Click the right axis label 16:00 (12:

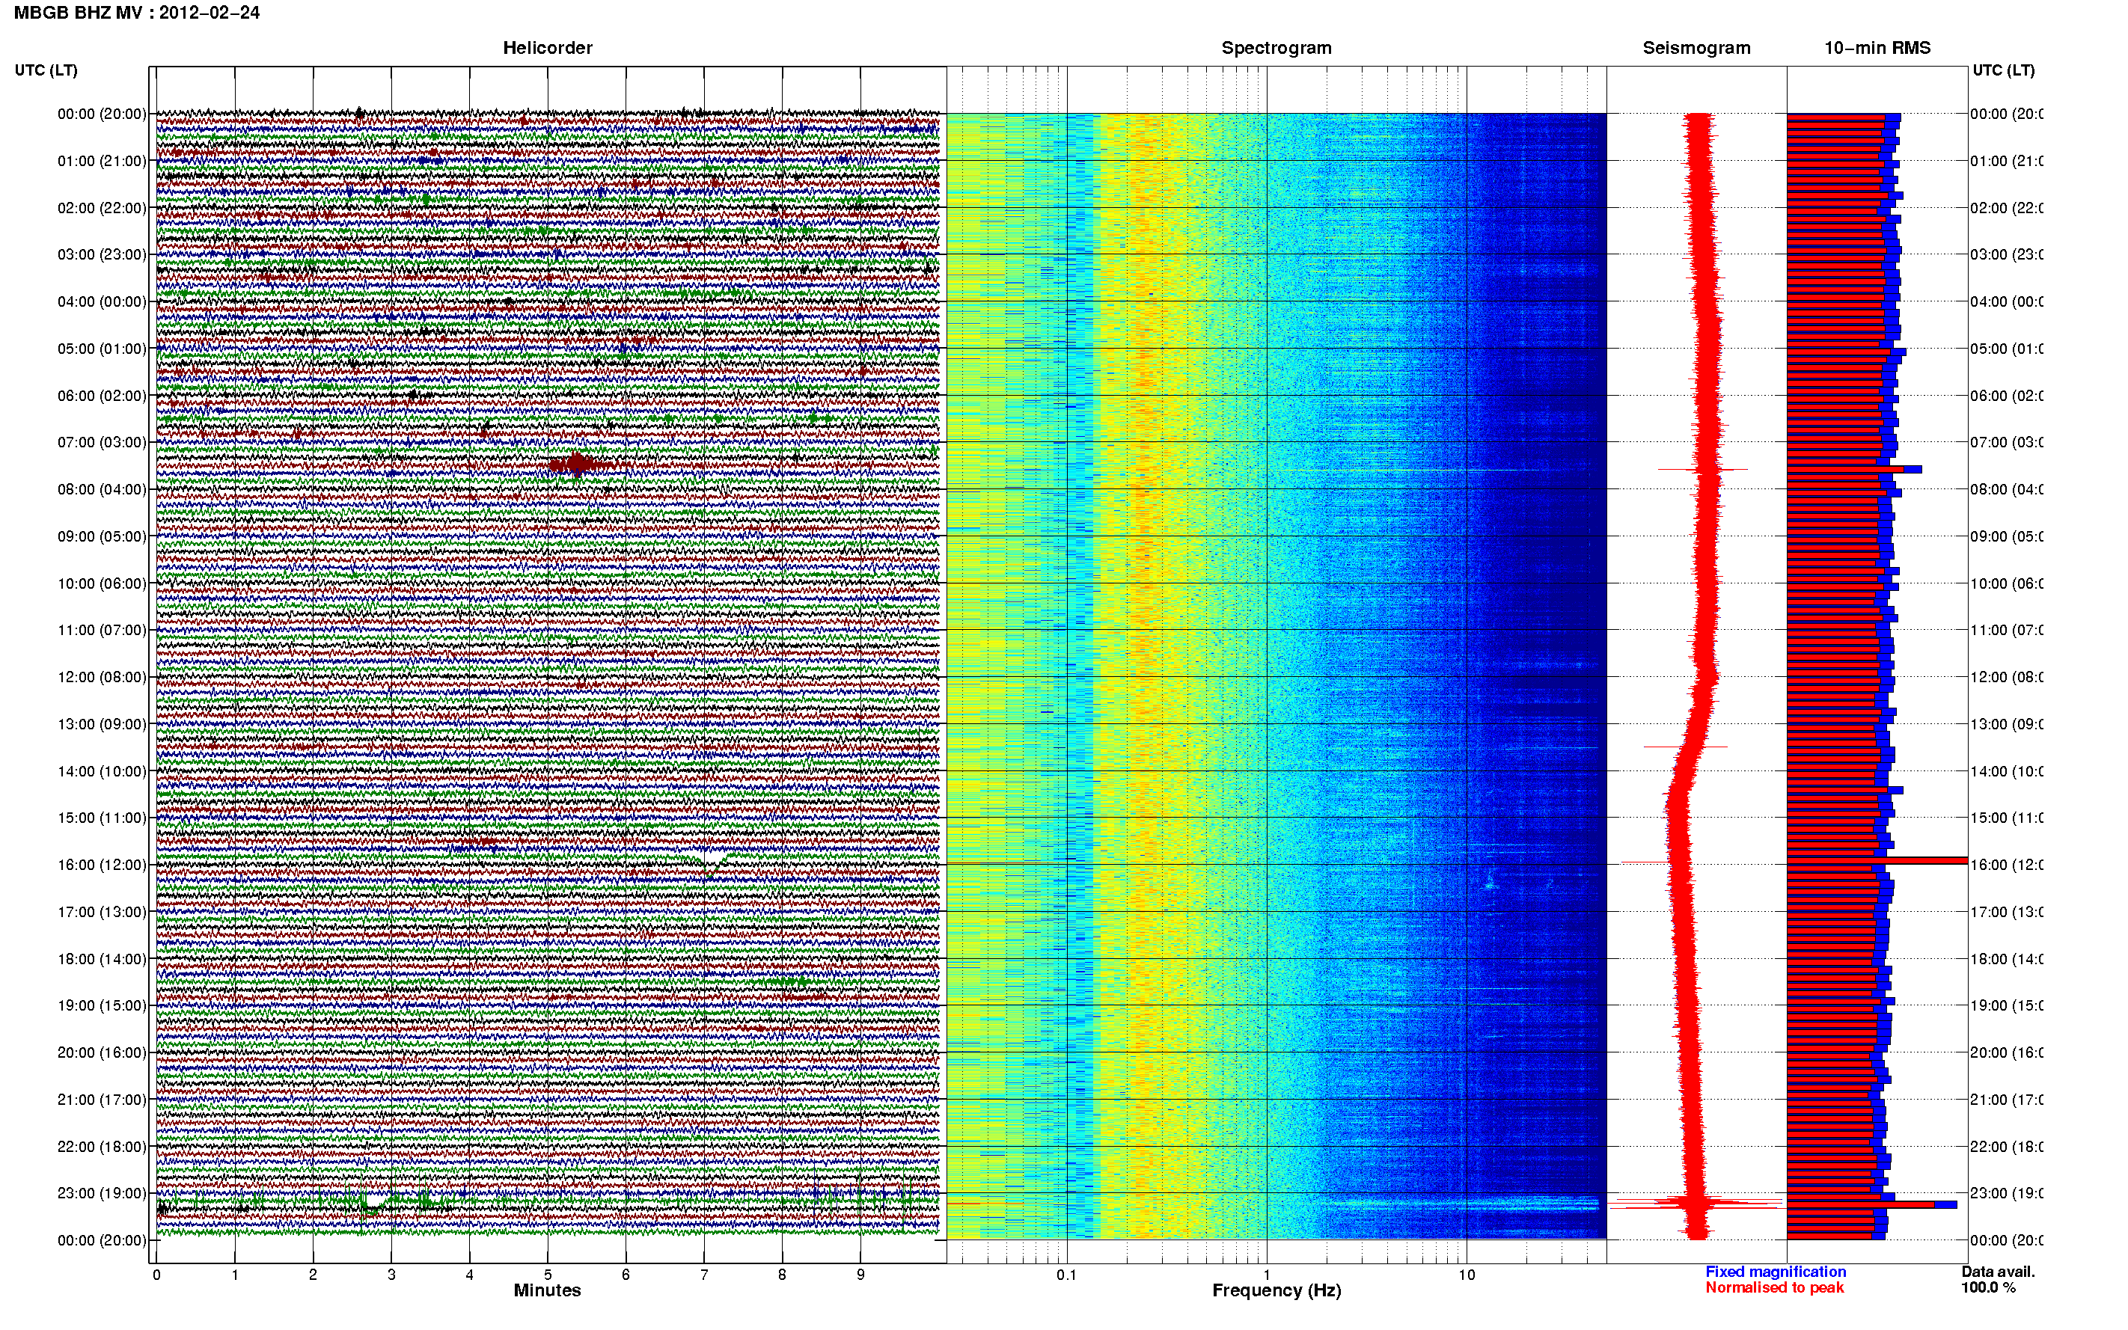point(2006,865)
